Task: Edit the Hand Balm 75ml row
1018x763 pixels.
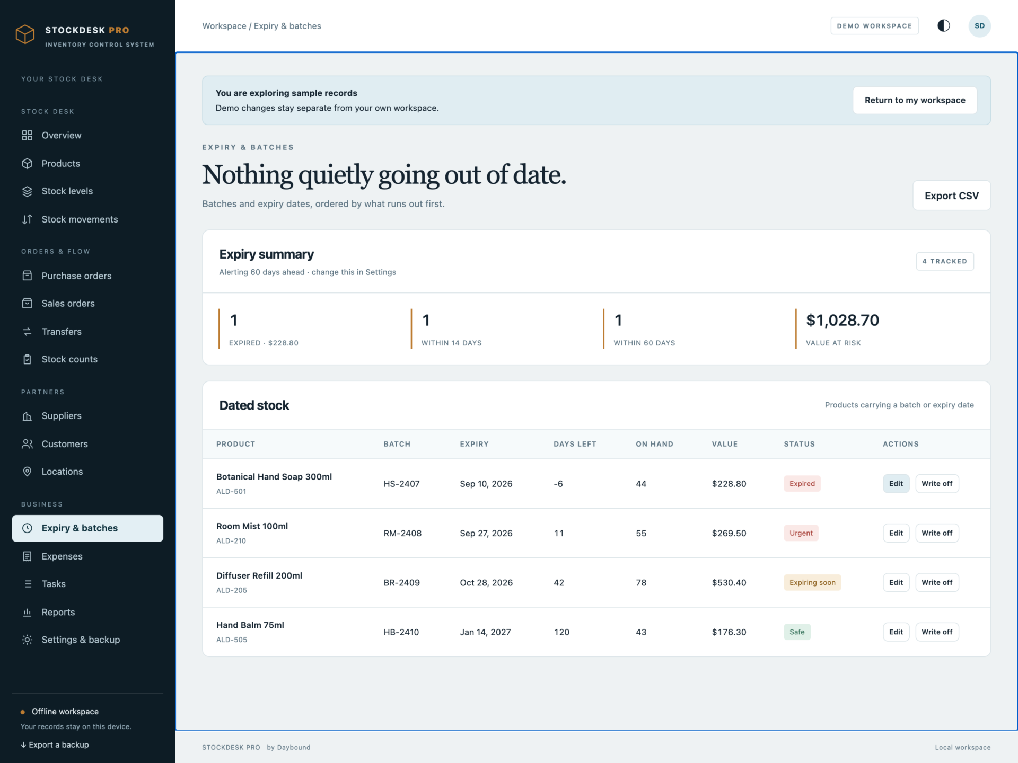Action: coord(896,632)
